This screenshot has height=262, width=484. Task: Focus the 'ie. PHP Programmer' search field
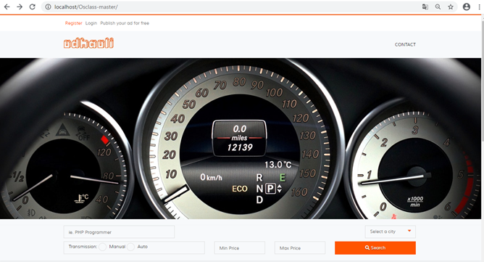(x=119, y=232)
